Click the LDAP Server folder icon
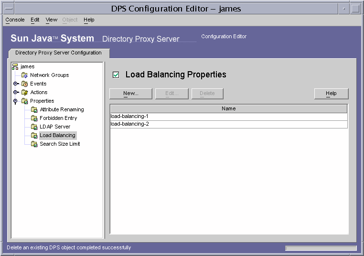Screen dimensions: 364x256 [34, 127]
